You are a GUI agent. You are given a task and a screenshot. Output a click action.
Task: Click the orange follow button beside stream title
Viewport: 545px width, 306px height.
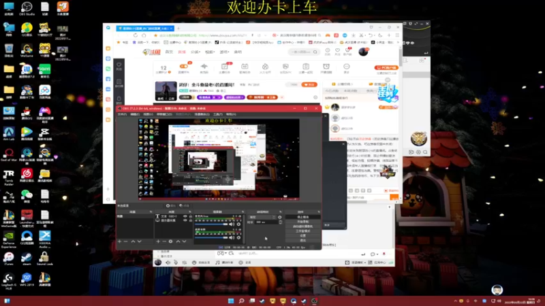pyautogui.click(x=309, y=84)
